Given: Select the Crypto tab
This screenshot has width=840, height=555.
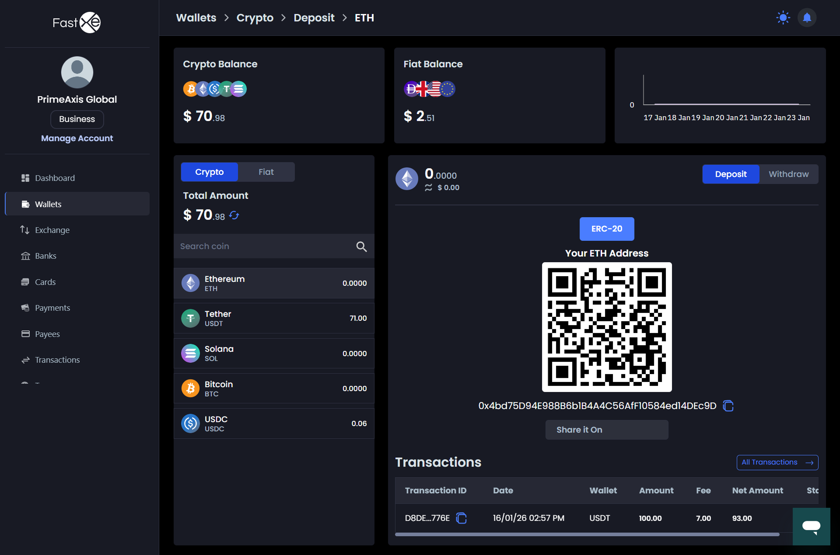Looking at the screenshot, I should pos(209,172).
